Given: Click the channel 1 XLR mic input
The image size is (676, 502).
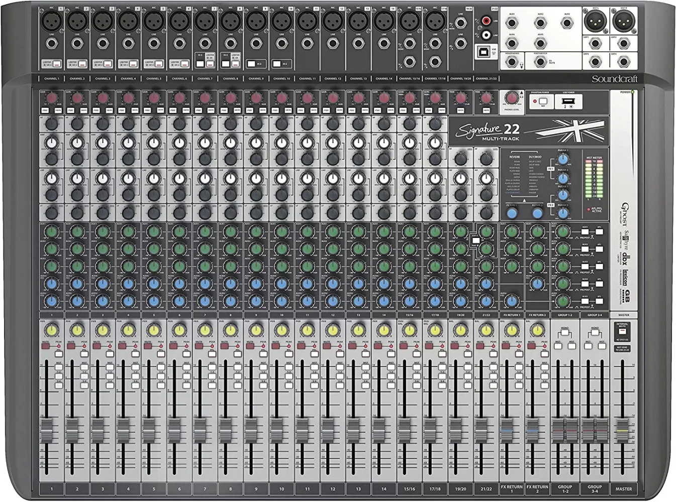Looking at the screenshot, I should pos(51,21).
